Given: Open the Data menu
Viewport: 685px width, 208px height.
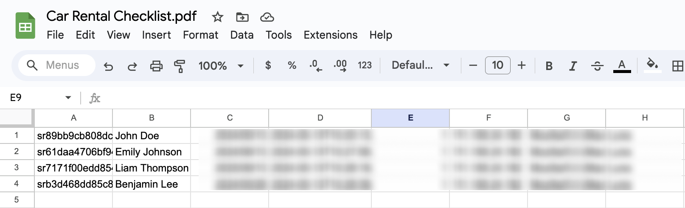Looking at the screenshot, I should tap(242, 35).
